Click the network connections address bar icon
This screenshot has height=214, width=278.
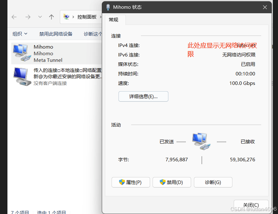click(66, 17)
